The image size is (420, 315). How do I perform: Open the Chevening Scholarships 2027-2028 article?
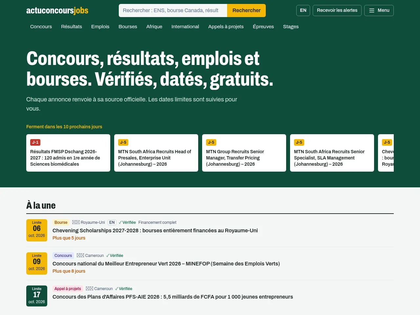(155, 231)
